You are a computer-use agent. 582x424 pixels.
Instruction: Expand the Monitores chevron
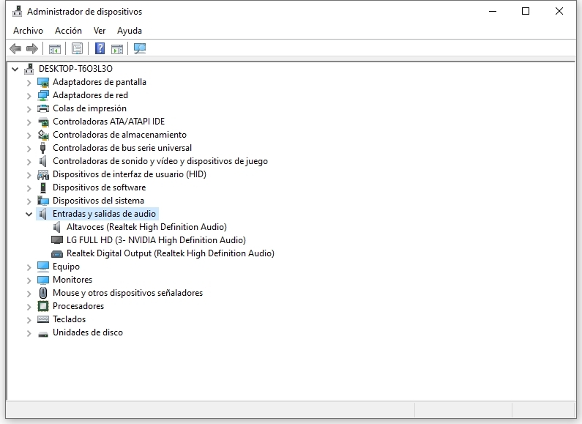click(29, 280)
